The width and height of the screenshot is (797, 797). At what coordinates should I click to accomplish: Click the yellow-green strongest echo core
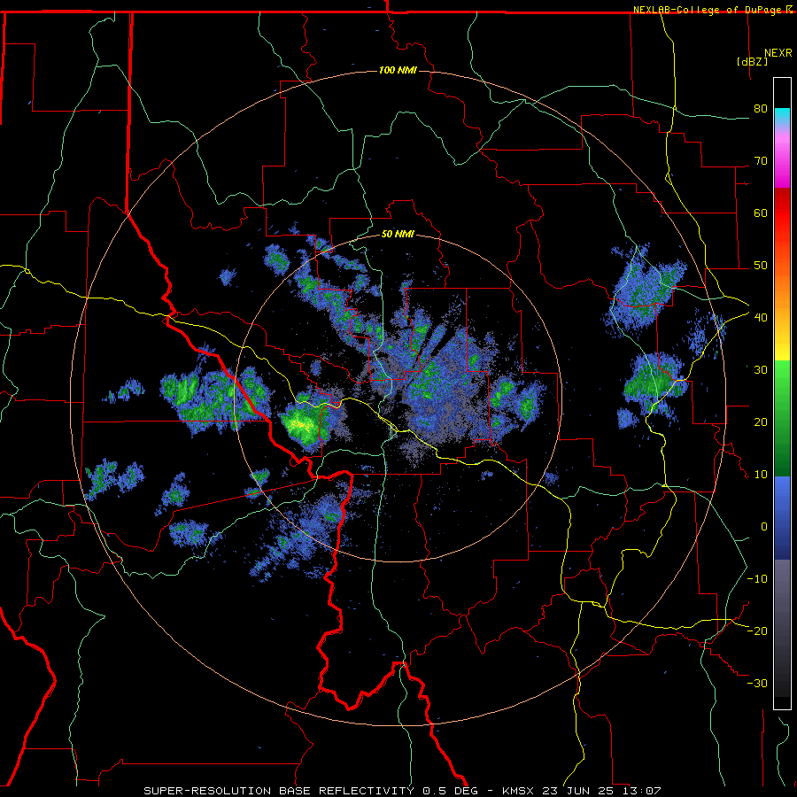click(x=301, y=424)
